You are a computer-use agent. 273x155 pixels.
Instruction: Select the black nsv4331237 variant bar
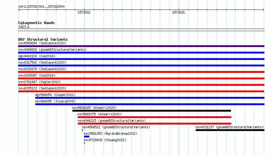coord(230,130)
